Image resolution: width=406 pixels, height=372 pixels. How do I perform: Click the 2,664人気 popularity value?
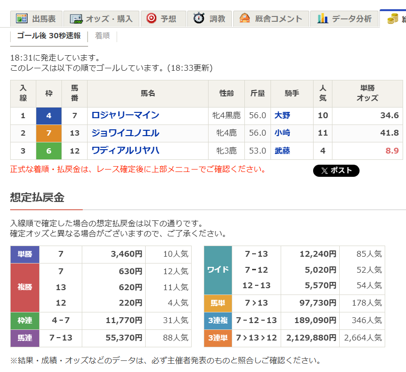(x=363, y=338)
